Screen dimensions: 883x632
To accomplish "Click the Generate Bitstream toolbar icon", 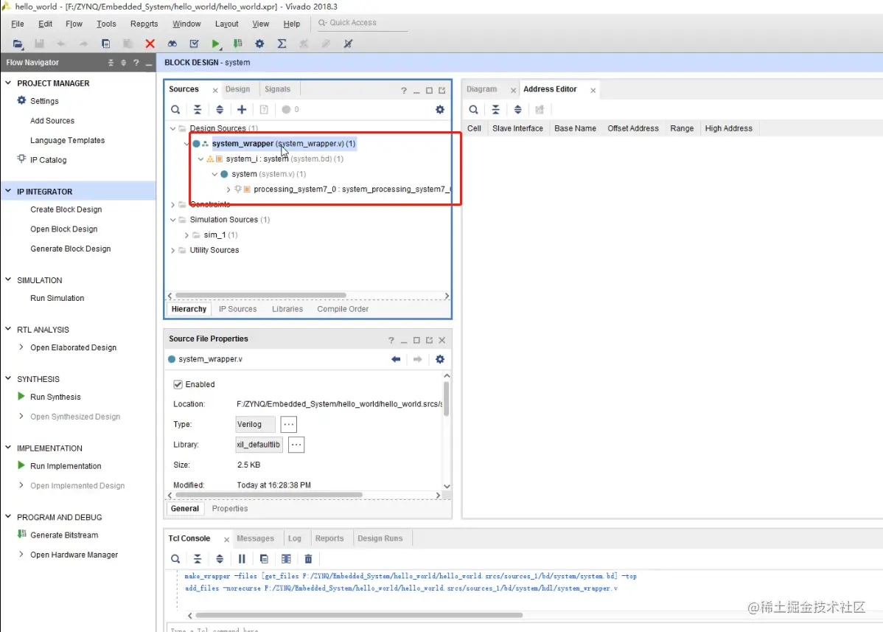I will [x=237, y=44].
